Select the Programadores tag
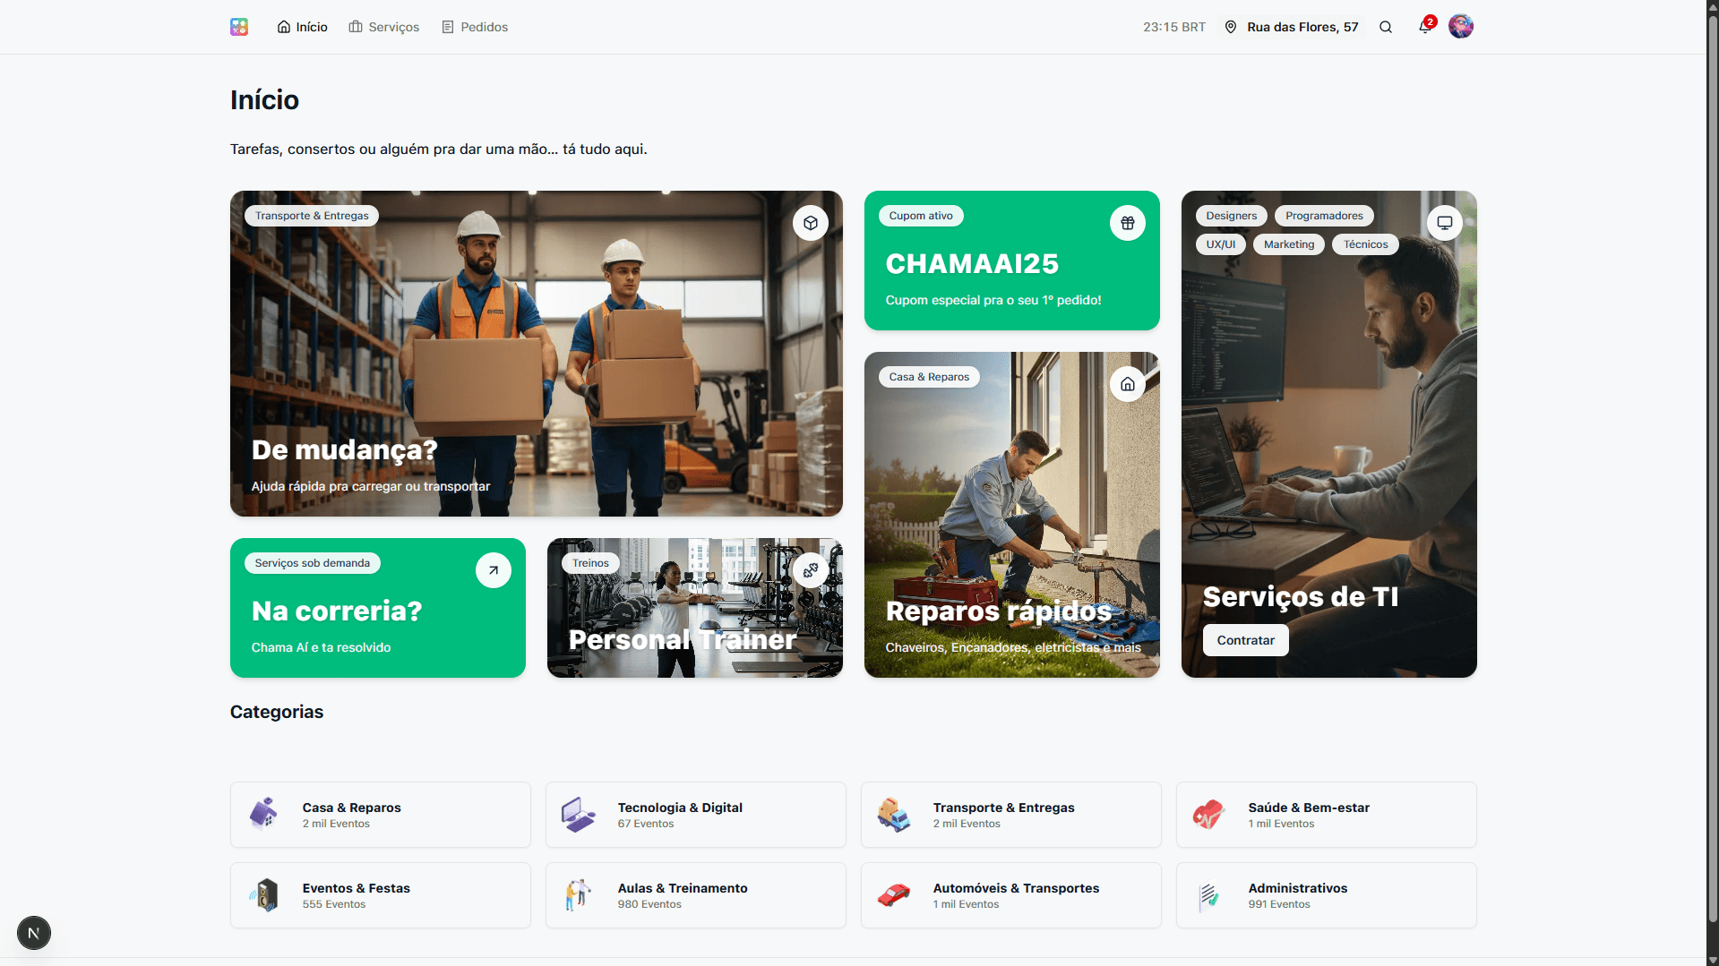Screen dimensions: 1719x966 (1323, 216)
